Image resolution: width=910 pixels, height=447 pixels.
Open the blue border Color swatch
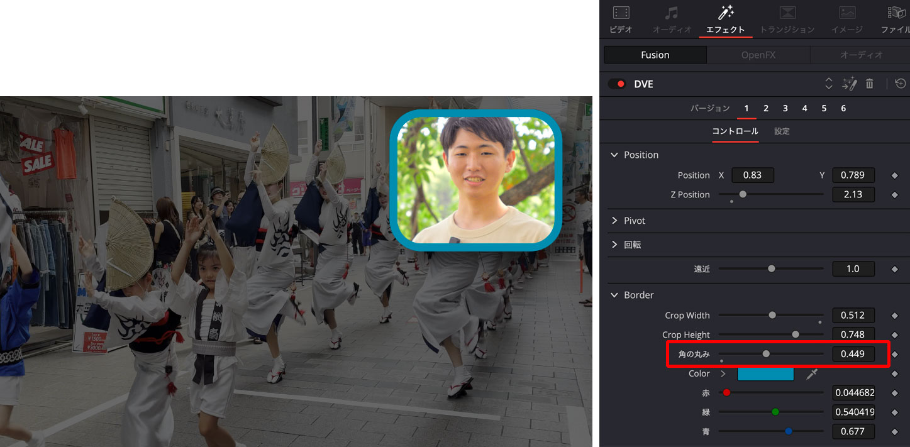click(x=765, y=374)
